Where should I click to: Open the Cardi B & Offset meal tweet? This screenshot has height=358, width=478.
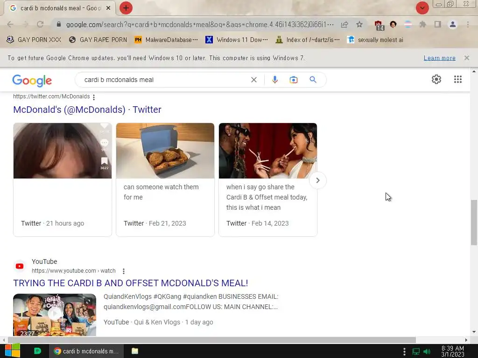coord(267,179)
